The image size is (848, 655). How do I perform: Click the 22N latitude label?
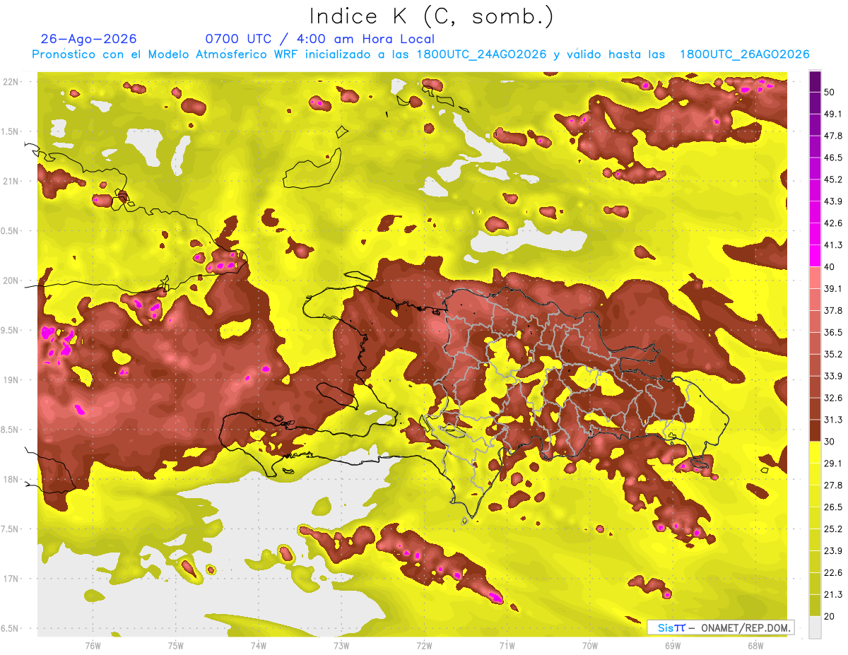click(x=11, y=82)
